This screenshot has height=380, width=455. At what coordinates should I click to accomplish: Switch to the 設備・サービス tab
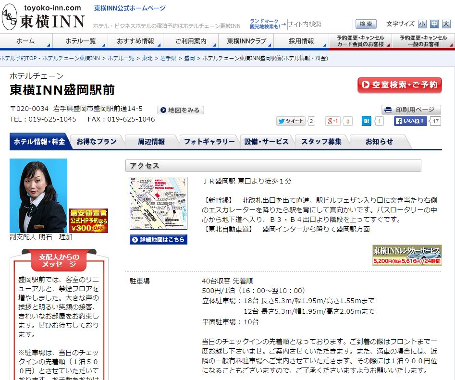pos(266,141)
